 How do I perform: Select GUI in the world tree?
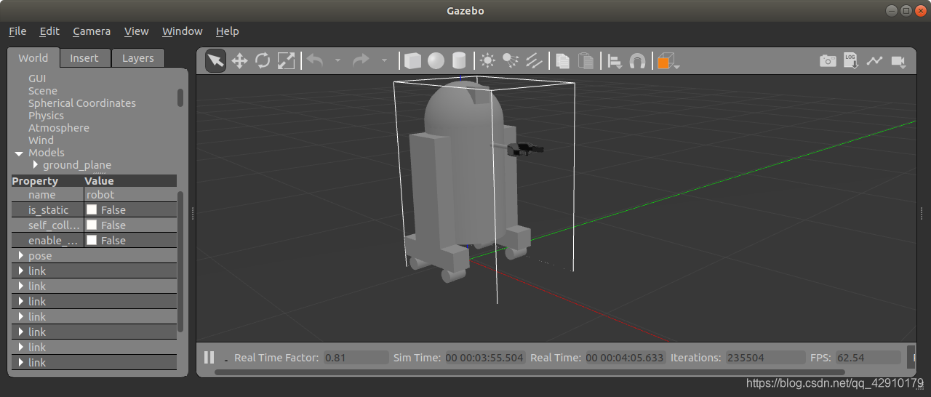click(38, 79)
